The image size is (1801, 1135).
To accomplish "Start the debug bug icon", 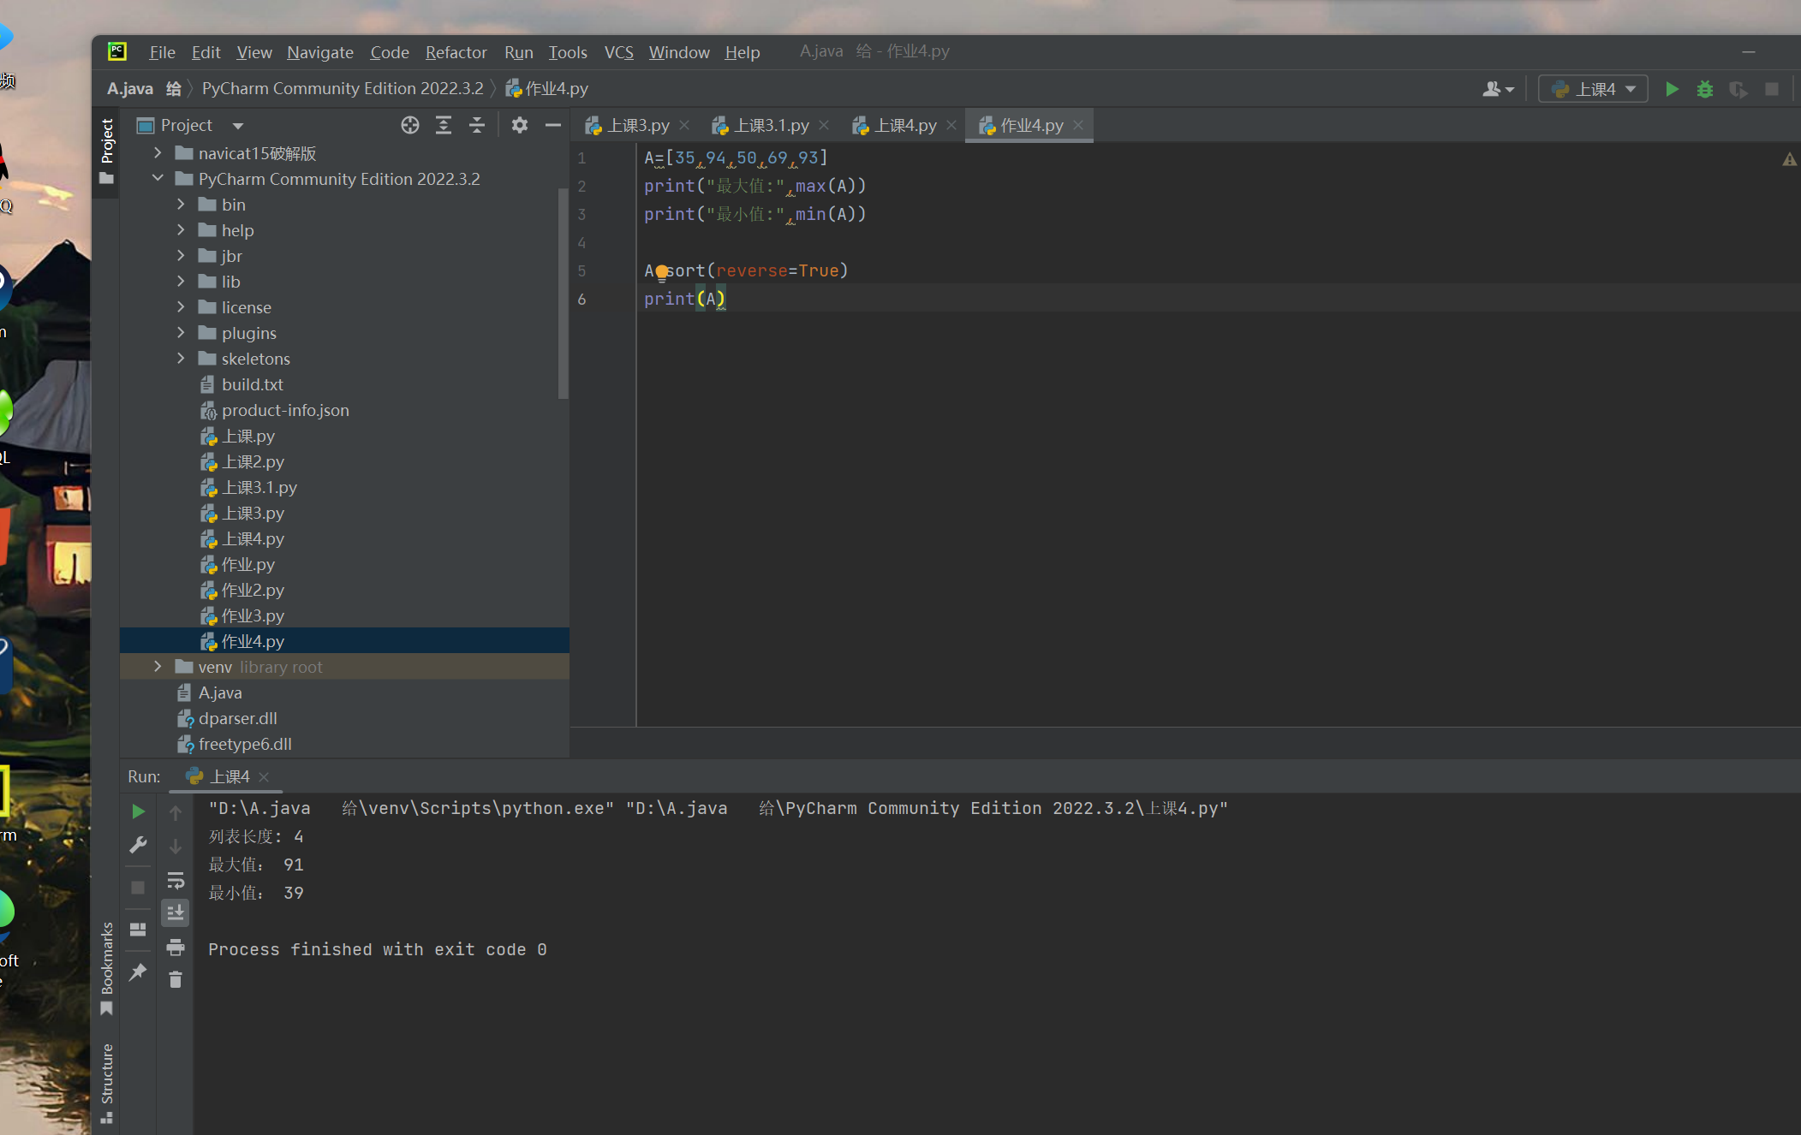I will (1704, 89).
